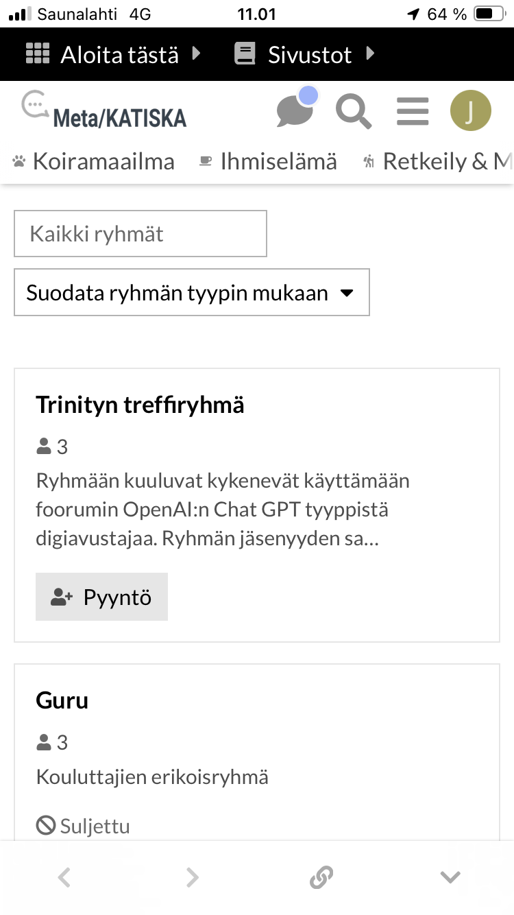514x915 pixels.
Task: Go to Meta/KATISKA home logo
Action: [104, 110]
